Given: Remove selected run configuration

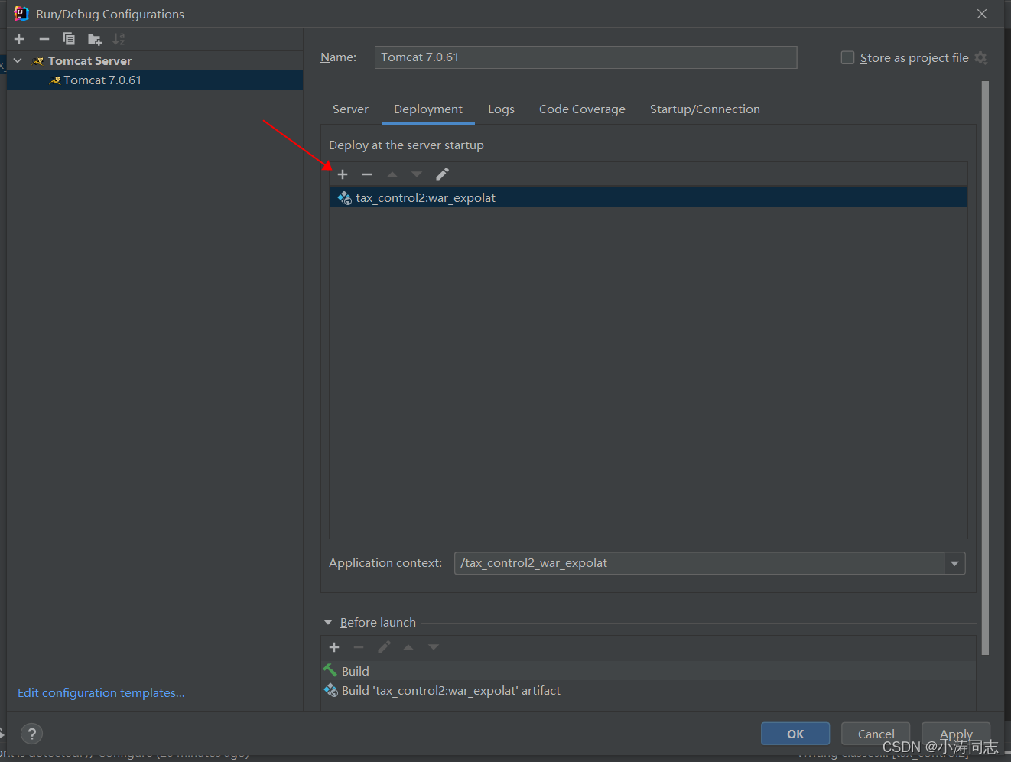Looking at the screenshot, I should tap(44, 39).
